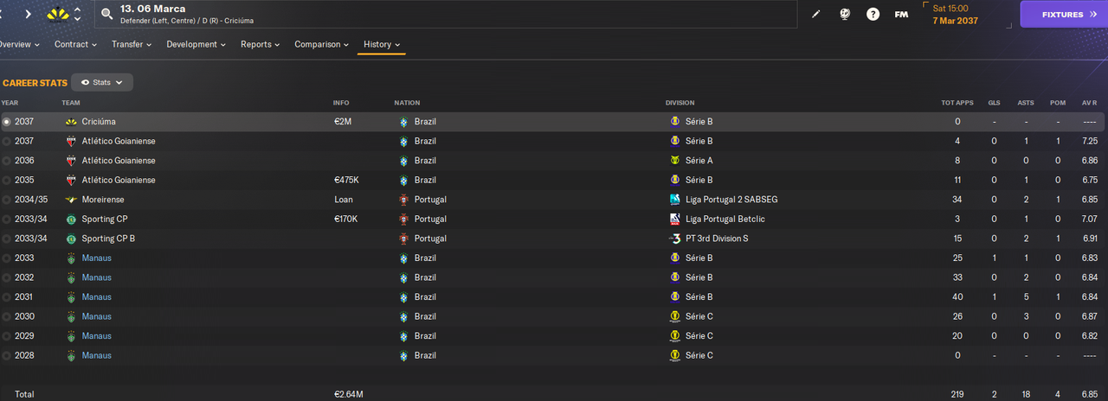1108x401 pixels.
Task: Select radio button for 2032 Manaus row
Action: [x=7, y=277]
